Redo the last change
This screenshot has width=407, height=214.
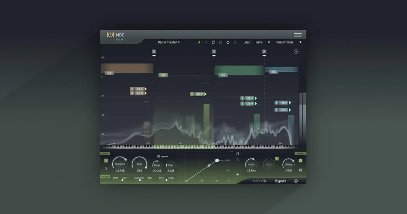point(235,42)
